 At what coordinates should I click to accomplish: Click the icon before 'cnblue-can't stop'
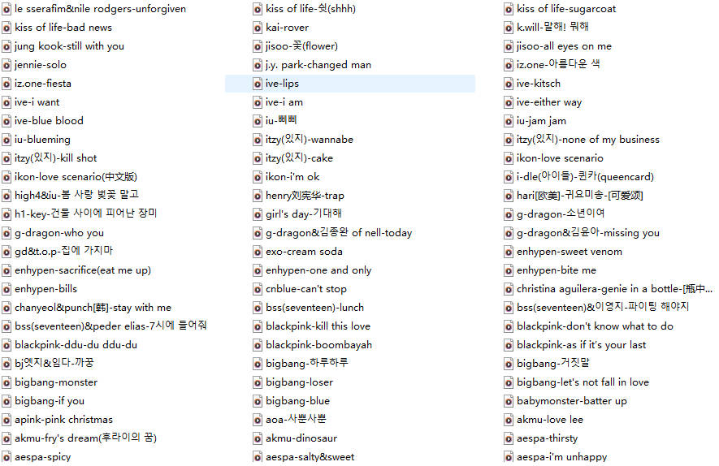pyautogui.click(x=258, y=289)
